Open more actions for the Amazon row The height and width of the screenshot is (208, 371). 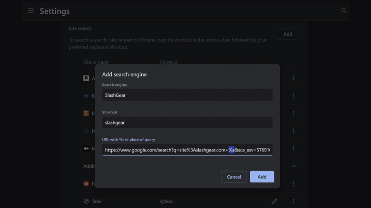pos(293,78)
